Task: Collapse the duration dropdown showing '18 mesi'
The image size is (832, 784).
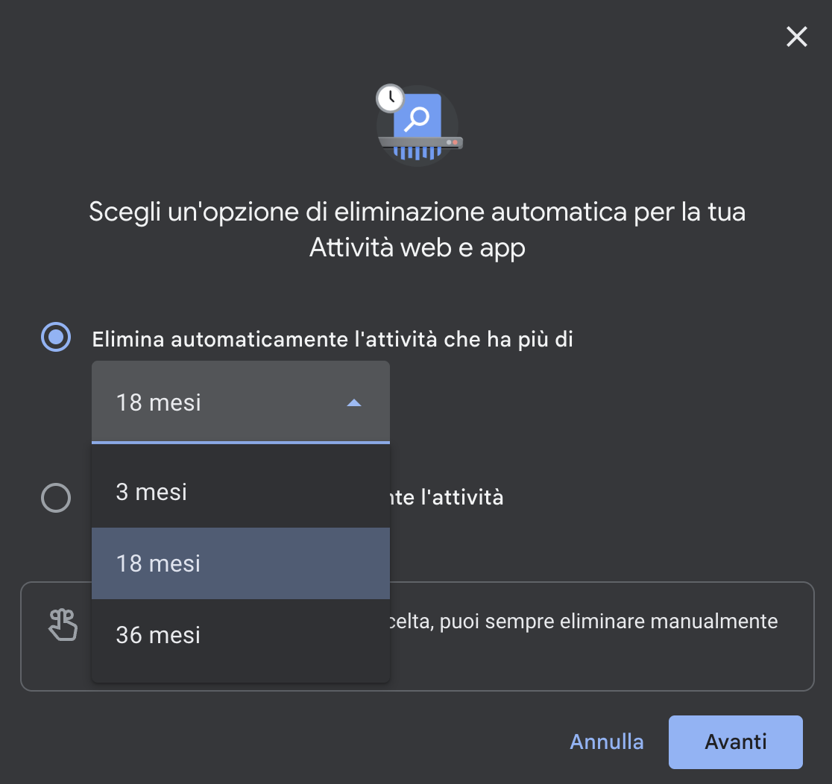Action: pos(240,402)
